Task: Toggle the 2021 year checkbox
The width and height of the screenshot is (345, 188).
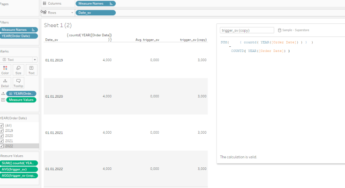Action: click(x=2, y=141)
